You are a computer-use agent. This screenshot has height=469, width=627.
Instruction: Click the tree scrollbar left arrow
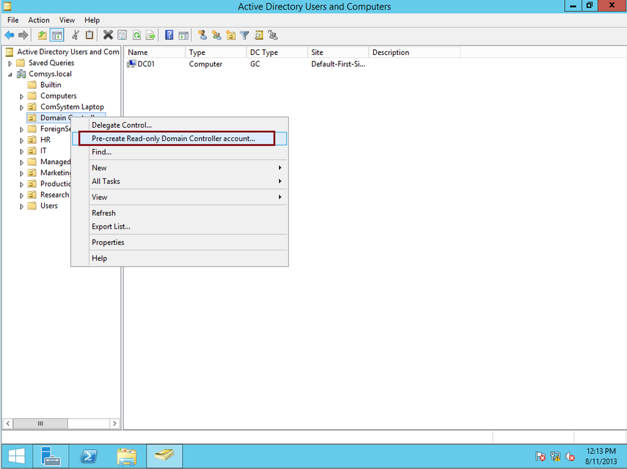pyautogui.click(x=8, y=424)
